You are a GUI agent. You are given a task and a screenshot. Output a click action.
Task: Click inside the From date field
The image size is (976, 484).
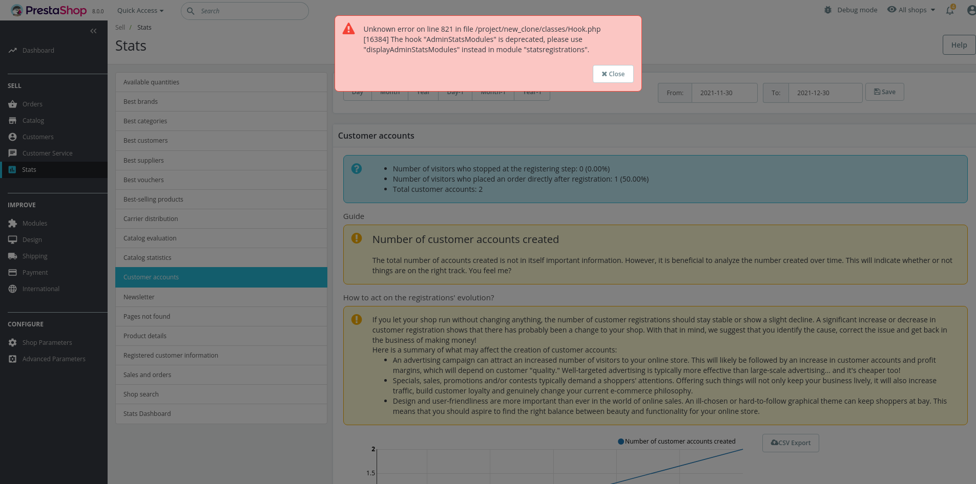point(724,93)
